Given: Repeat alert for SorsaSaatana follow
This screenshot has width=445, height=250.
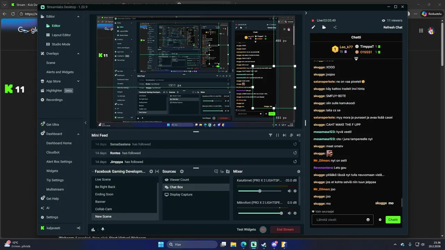Looking at the screenshot, I should pos(295,144).
